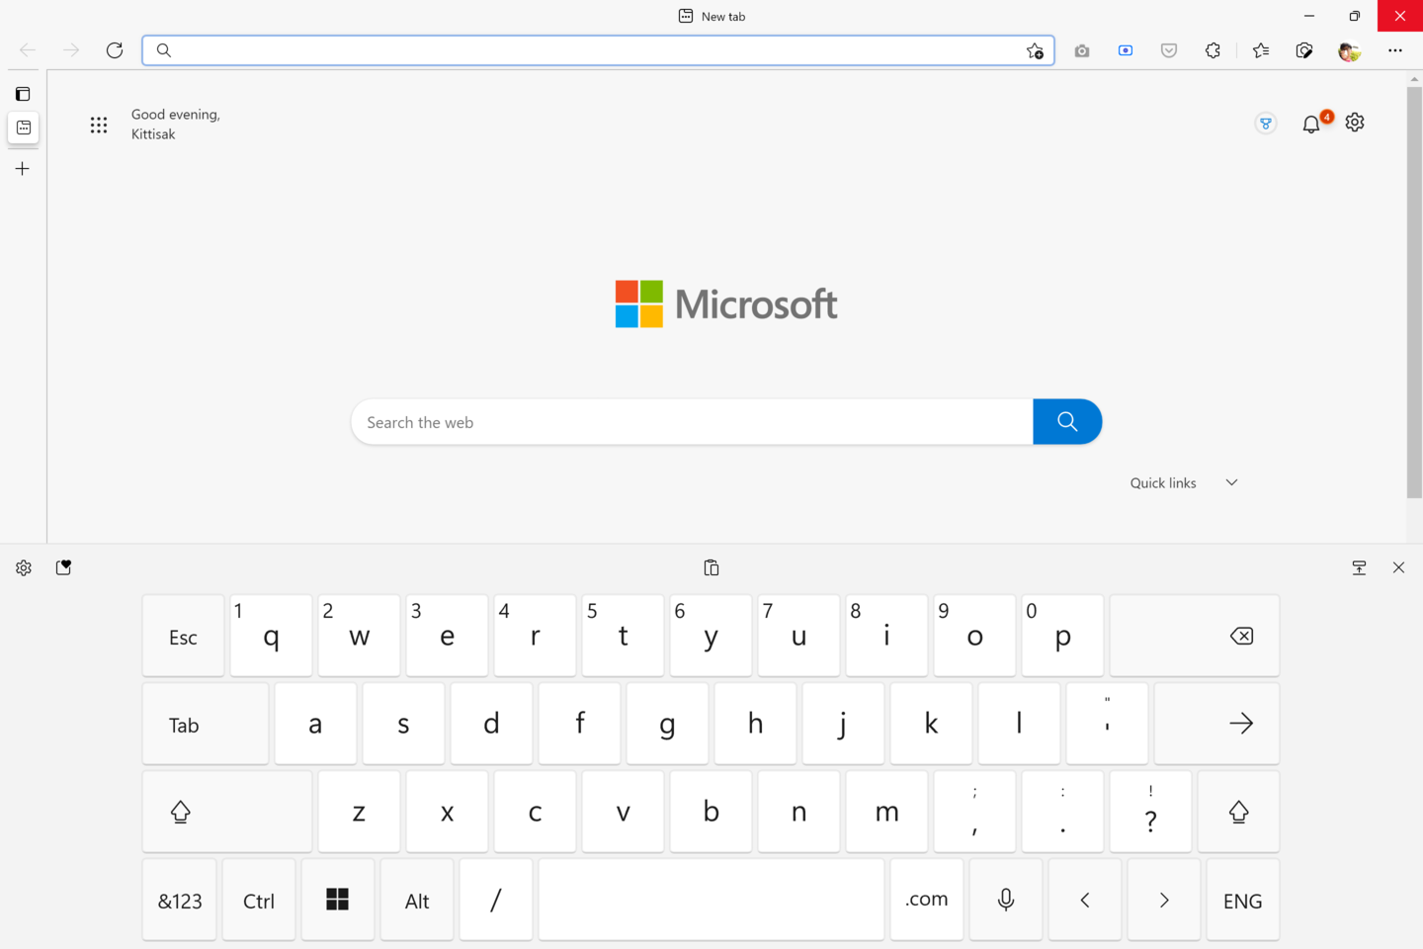
Task: Open Settings and more ellipsis menu
Action: (1395, 50)
